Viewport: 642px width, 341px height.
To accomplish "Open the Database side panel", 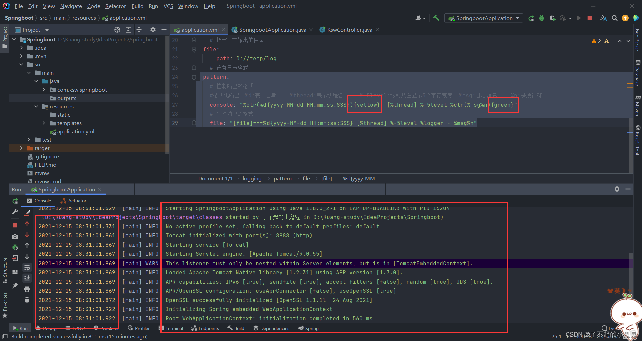I will pyautogui.click(x=637, y=72).
